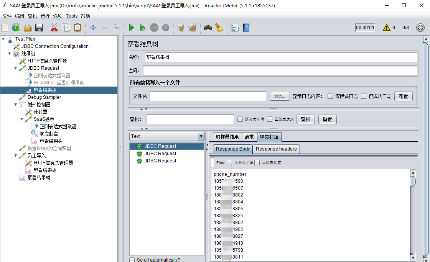Click the 浏览... button
The image size is (430, 262).
tap(280, 97)
